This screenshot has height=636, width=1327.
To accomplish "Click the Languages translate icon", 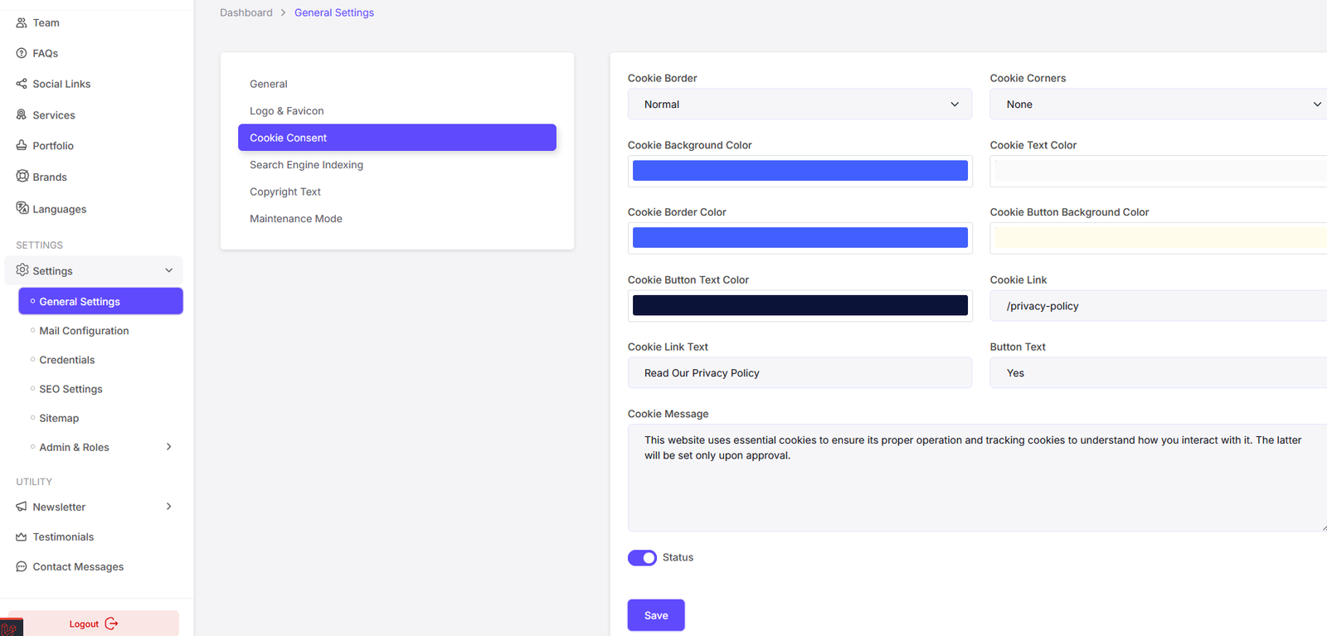I will pos(22,208).
